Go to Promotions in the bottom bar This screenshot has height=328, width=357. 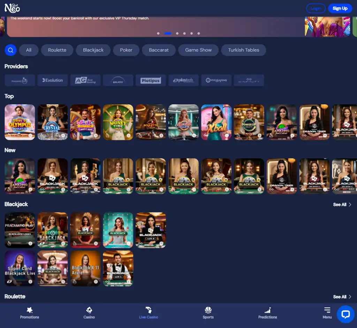point(30,313)
